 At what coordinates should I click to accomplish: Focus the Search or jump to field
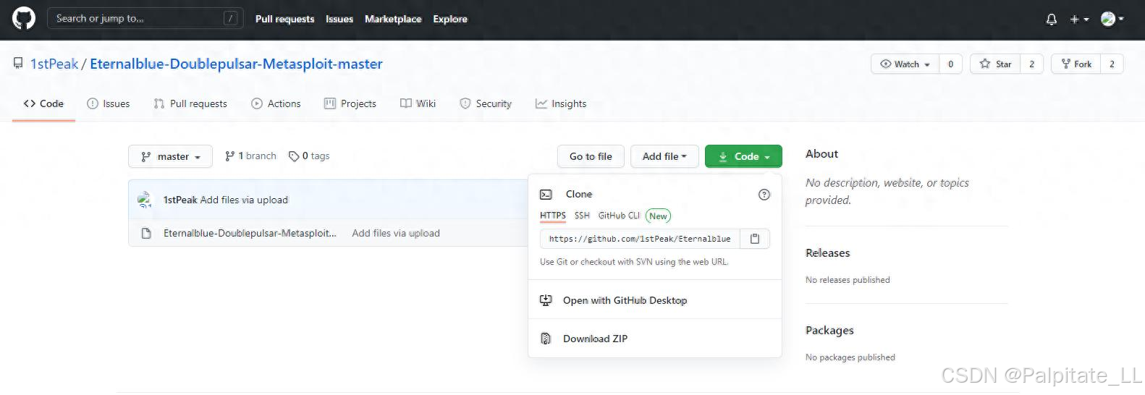click(145, 19)
